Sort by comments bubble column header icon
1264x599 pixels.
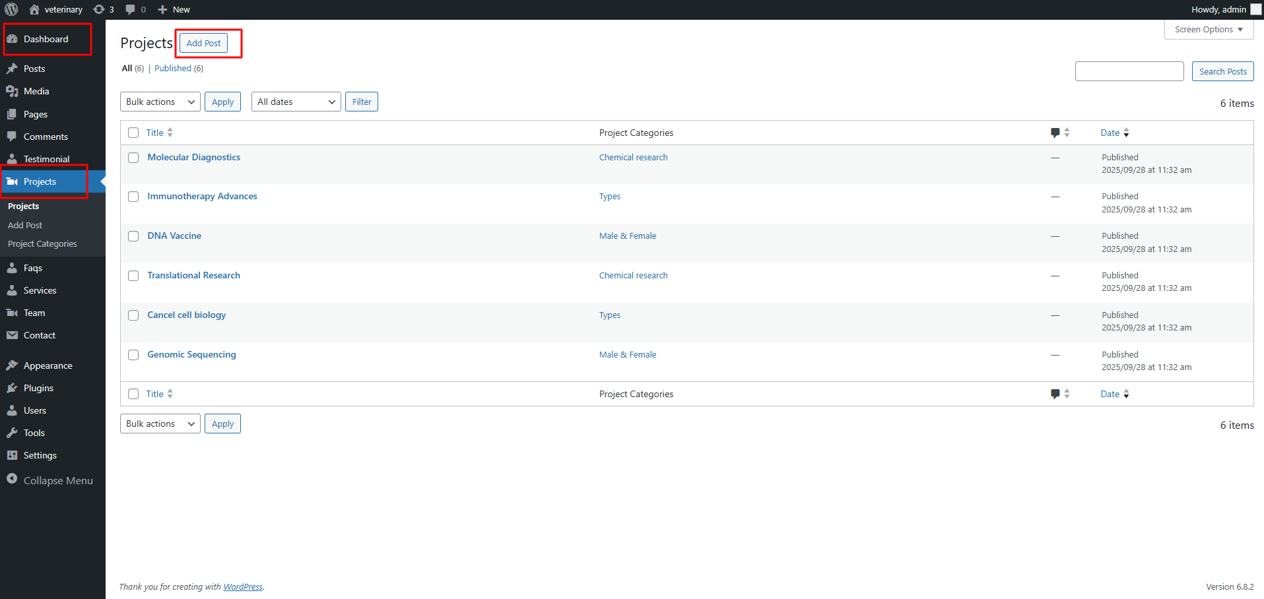1055,133
